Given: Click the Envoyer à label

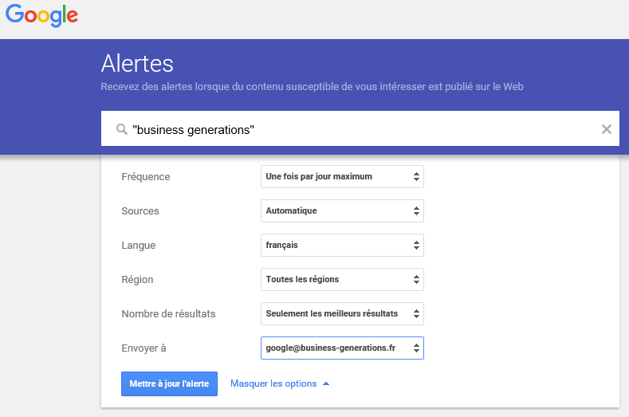Looking at the screenshot, I should click(143, 348).
